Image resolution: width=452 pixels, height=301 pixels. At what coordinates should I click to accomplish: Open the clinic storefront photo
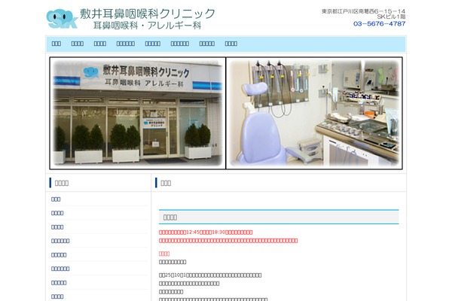point(138,113)
